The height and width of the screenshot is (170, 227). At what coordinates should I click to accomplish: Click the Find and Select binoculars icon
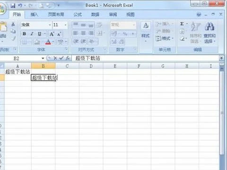click(x=210, y=26)
